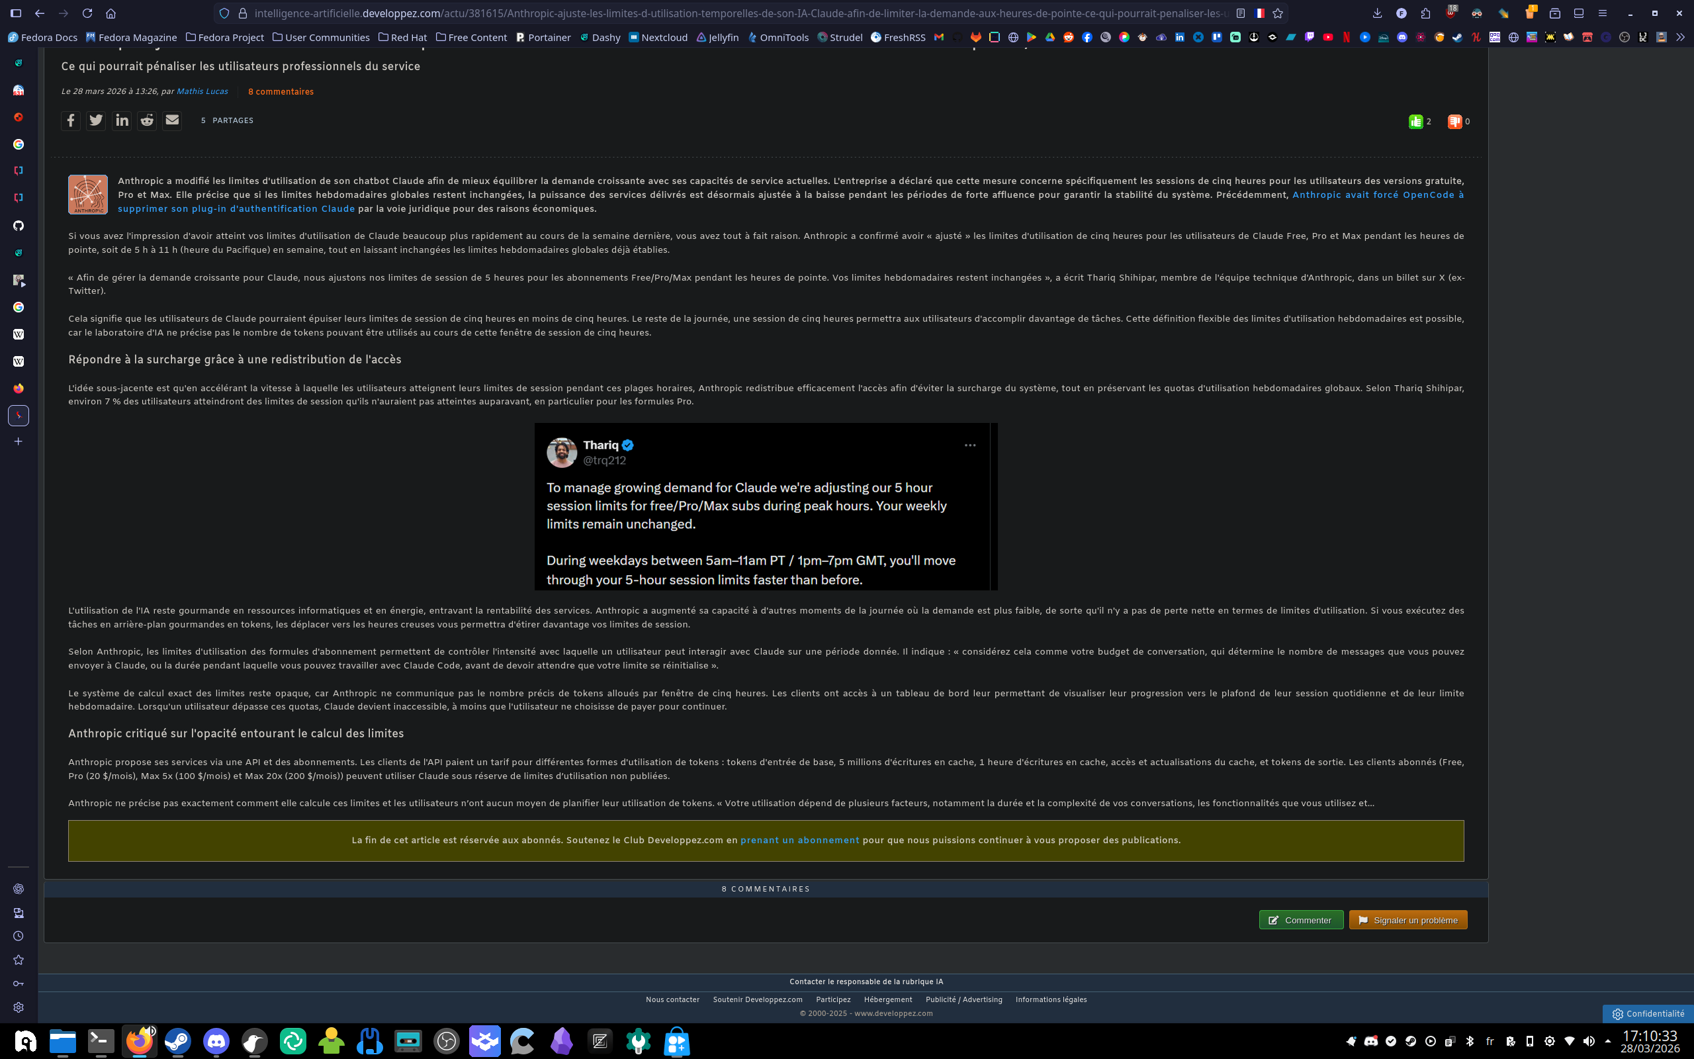Screen dimensions: 1694x1059
Task: Click the green thumbs-up vote icon
Action: click(1415, 122)
